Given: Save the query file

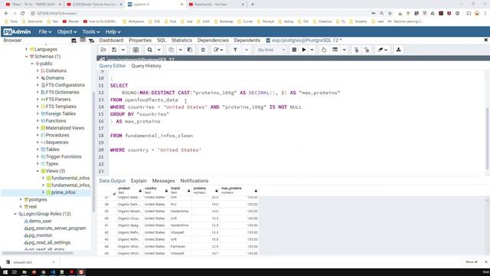Looking at the screenshot, I should point(114,50).
